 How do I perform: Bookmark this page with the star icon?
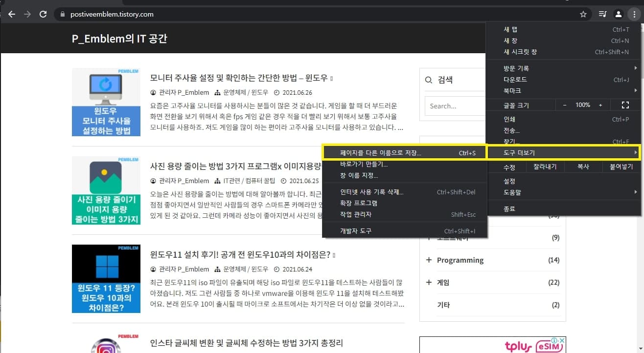583,14
